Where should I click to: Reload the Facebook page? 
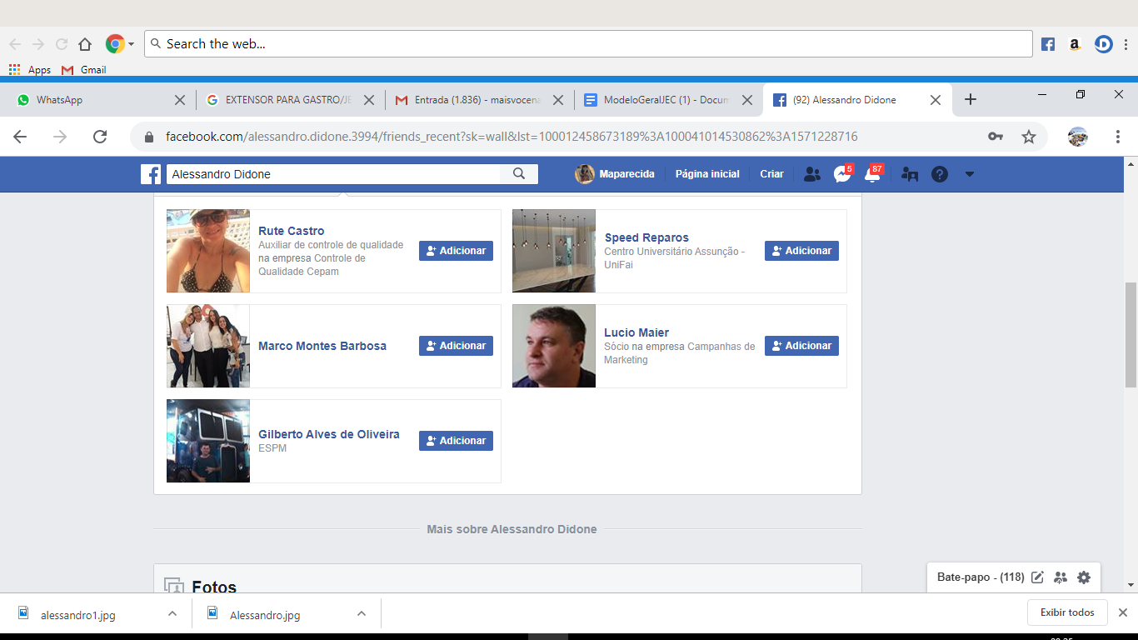(100, 137)
